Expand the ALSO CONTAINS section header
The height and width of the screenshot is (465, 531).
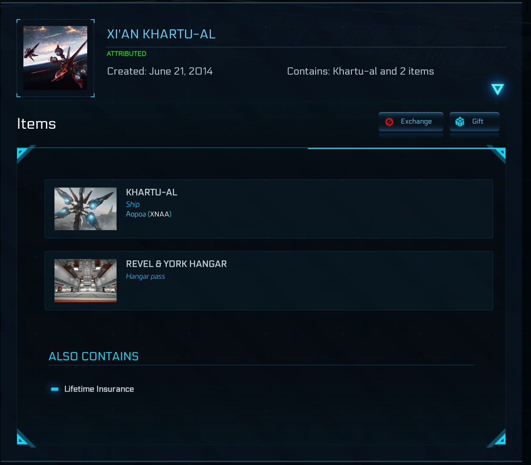coord(93,356)
